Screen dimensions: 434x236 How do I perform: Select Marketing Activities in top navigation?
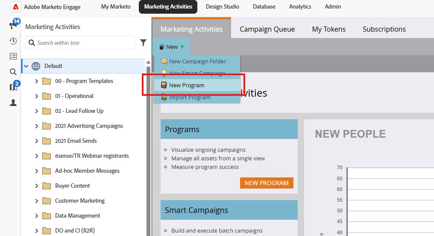click(x=168, y=7)
